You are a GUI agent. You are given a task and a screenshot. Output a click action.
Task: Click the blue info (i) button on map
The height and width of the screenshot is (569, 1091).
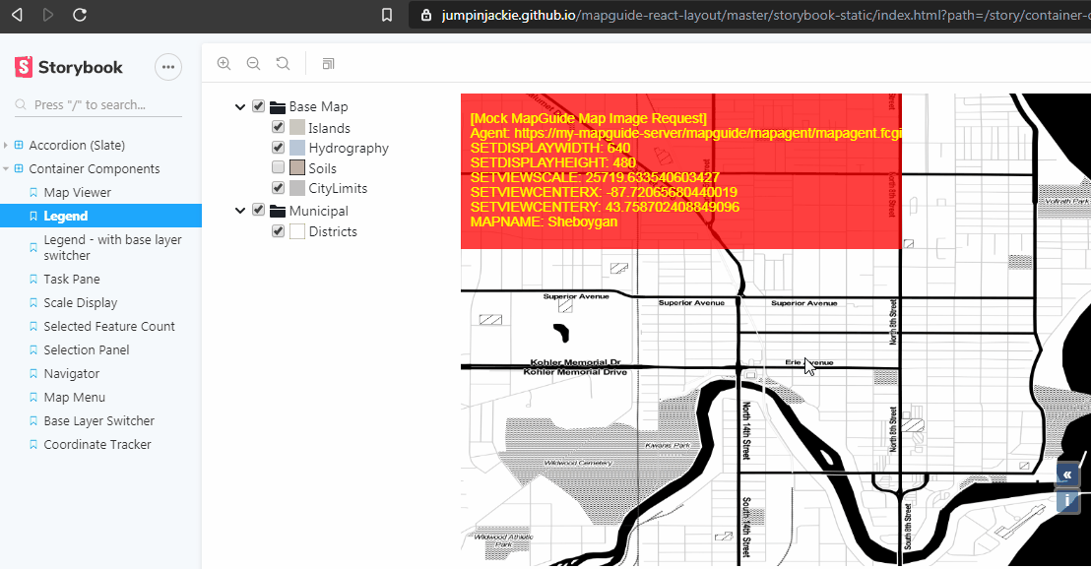[x=1067, y=501]
